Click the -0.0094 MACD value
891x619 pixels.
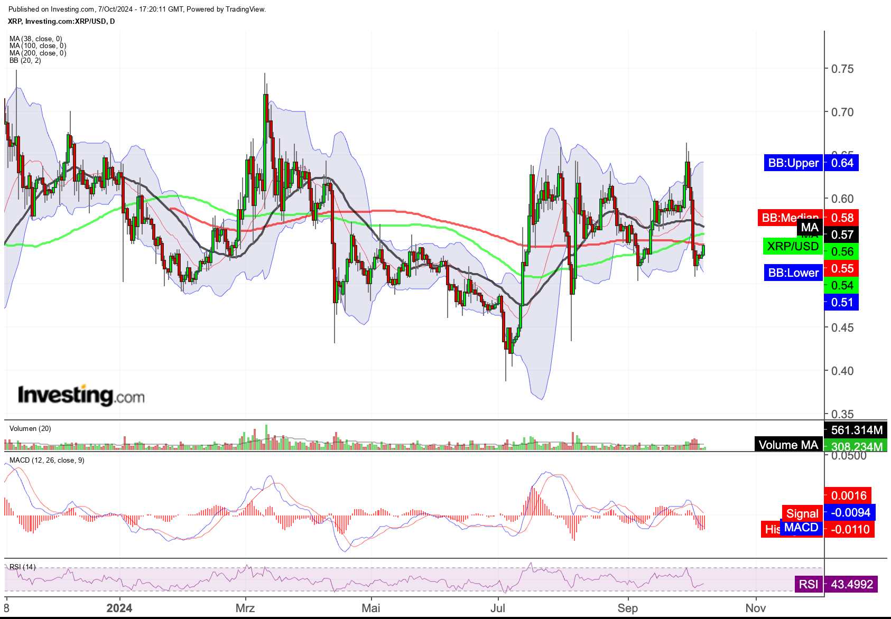850,512
